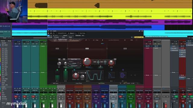
Task: Click the Level knob of the band
Action: point(111,63)
